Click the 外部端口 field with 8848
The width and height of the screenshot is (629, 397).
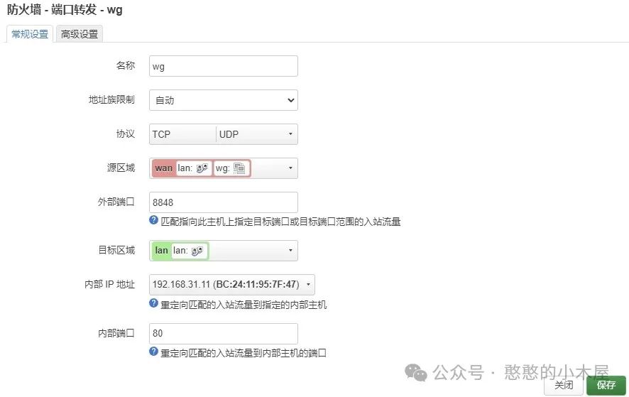tap(224, 202)
